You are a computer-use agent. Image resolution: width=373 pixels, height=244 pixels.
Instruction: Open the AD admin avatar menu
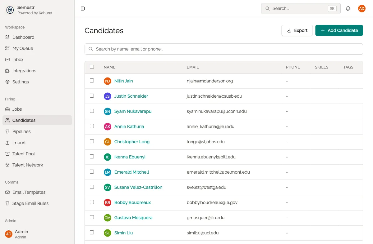361,8
